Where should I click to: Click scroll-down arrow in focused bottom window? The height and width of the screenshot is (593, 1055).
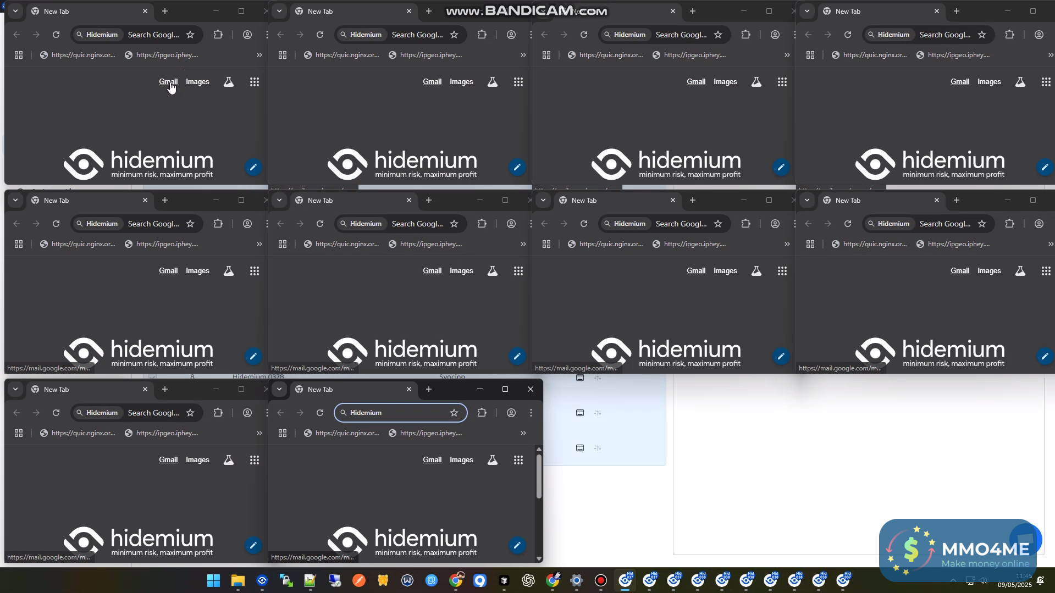[x=539, y=558]
